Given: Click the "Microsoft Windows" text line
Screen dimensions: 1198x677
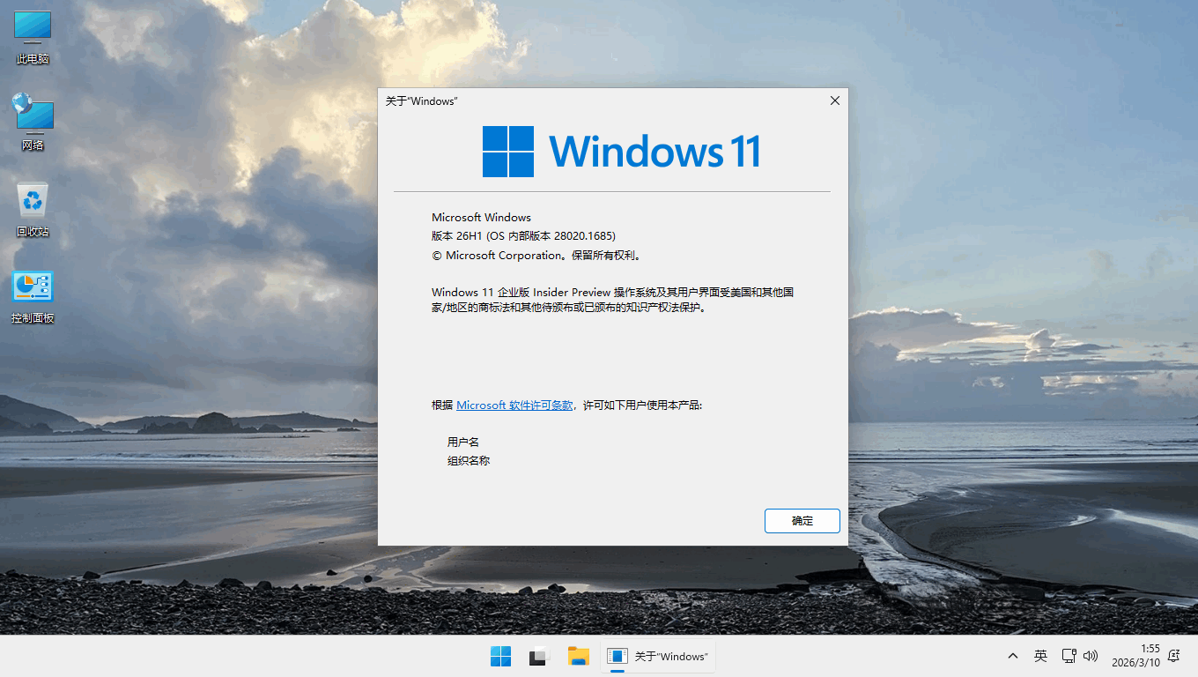Looking at the screenshot, I should click(x=481, y=217).
